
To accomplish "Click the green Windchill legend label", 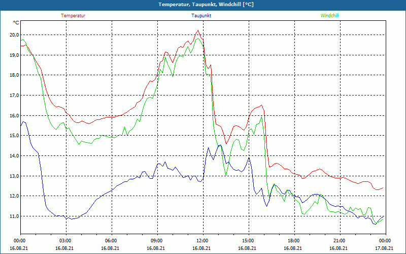I will (x=329, y=16).
